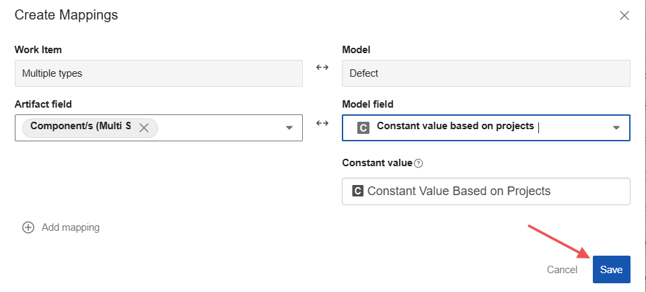
Task: Cancel the mapping creation
Action: (562, 270)
